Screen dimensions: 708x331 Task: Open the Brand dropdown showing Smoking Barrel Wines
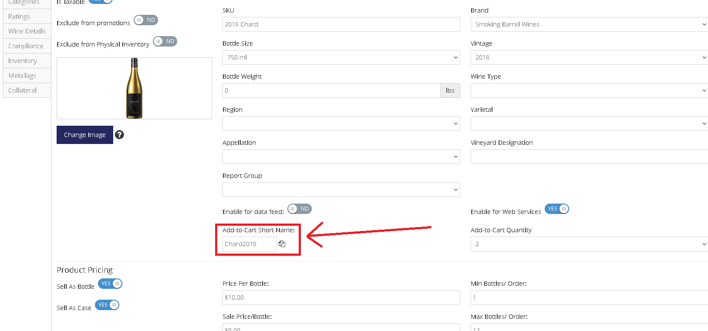pos(589,24)
